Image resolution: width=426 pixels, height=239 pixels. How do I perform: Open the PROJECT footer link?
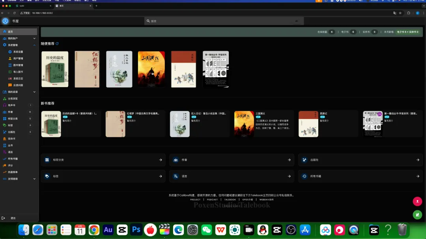pyautogui.click(x=195, y=200)
